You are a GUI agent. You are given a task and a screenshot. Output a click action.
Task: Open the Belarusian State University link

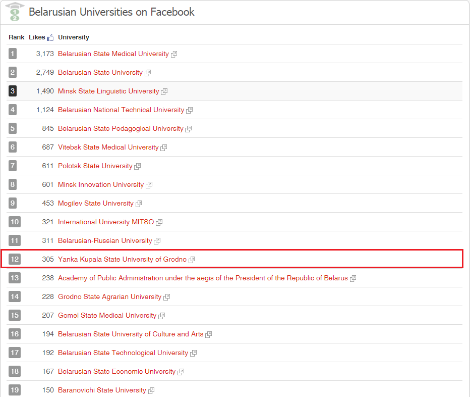click(100, 72)
